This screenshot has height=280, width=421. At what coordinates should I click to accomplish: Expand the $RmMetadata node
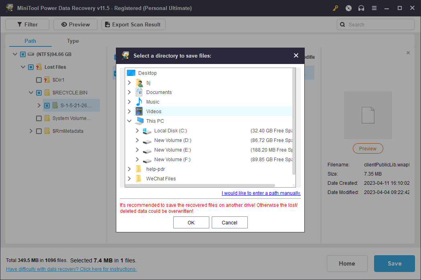coord(31,131)
